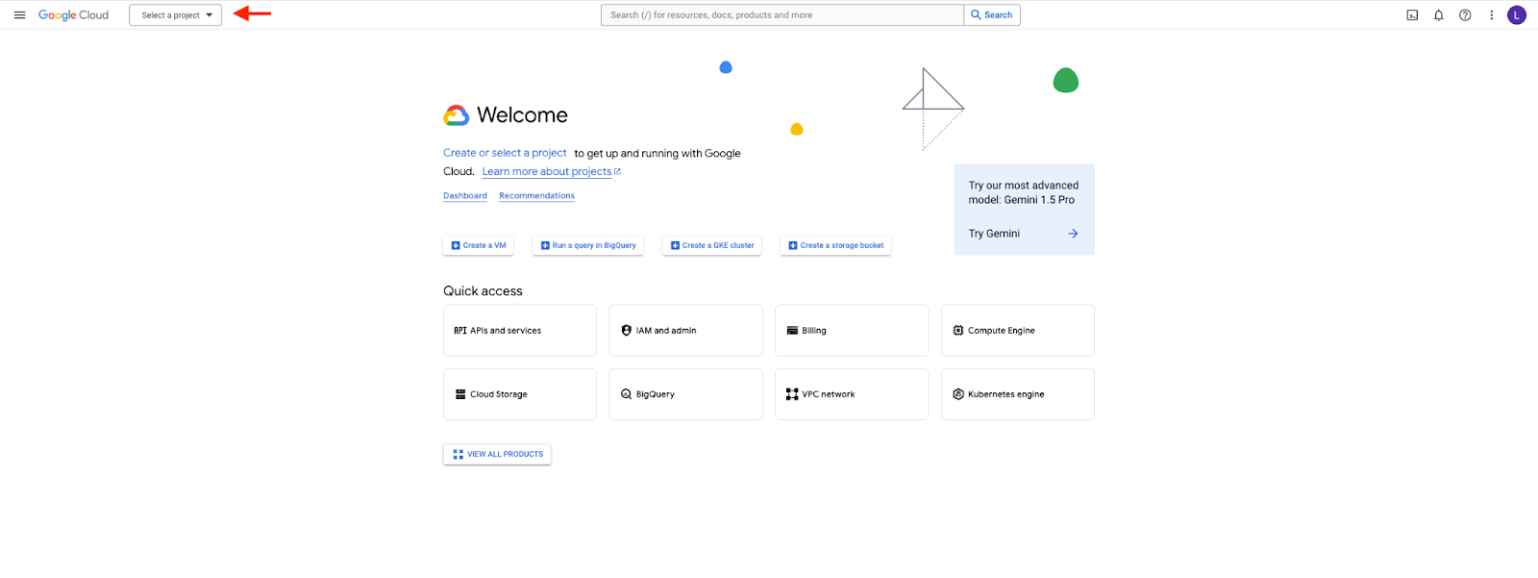The image size is (1538, 578).
Task: Click the Try Gemini arrow
Action: tap(1073, 234)
